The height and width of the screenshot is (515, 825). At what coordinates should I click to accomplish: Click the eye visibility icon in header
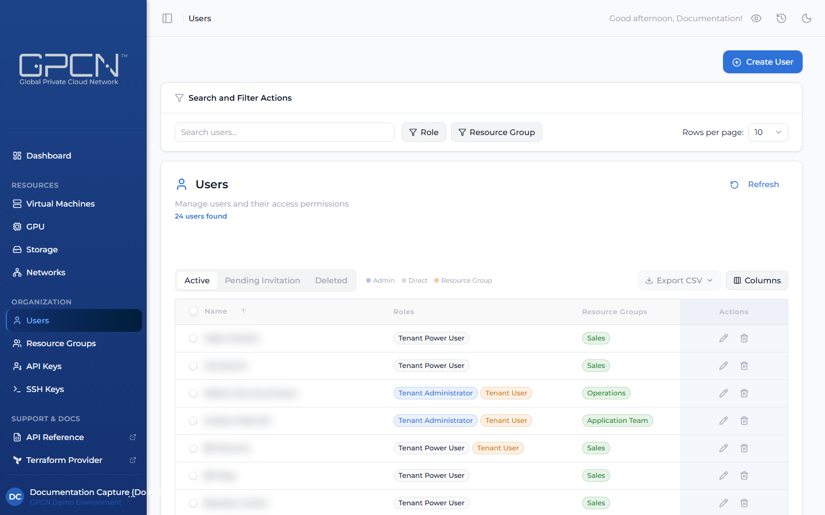(x=756, y=18)
